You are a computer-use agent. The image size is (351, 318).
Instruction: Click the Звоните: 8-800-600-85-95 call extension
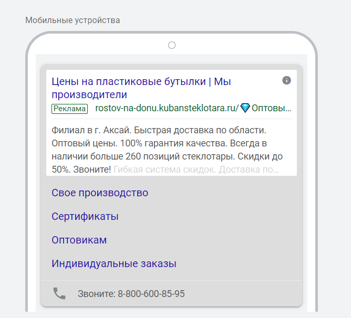click(131, 294)
